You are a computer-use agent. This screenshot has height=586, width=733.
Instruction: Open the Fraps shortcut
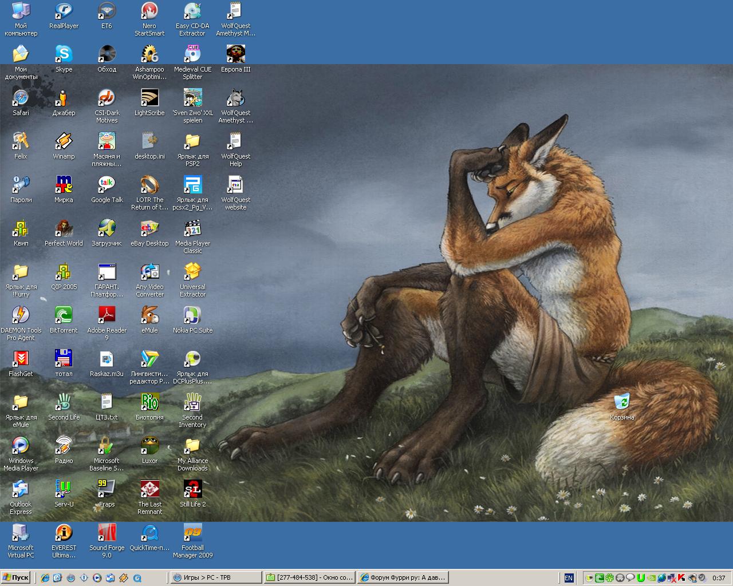pyautogui.click(x=107, y=490)
